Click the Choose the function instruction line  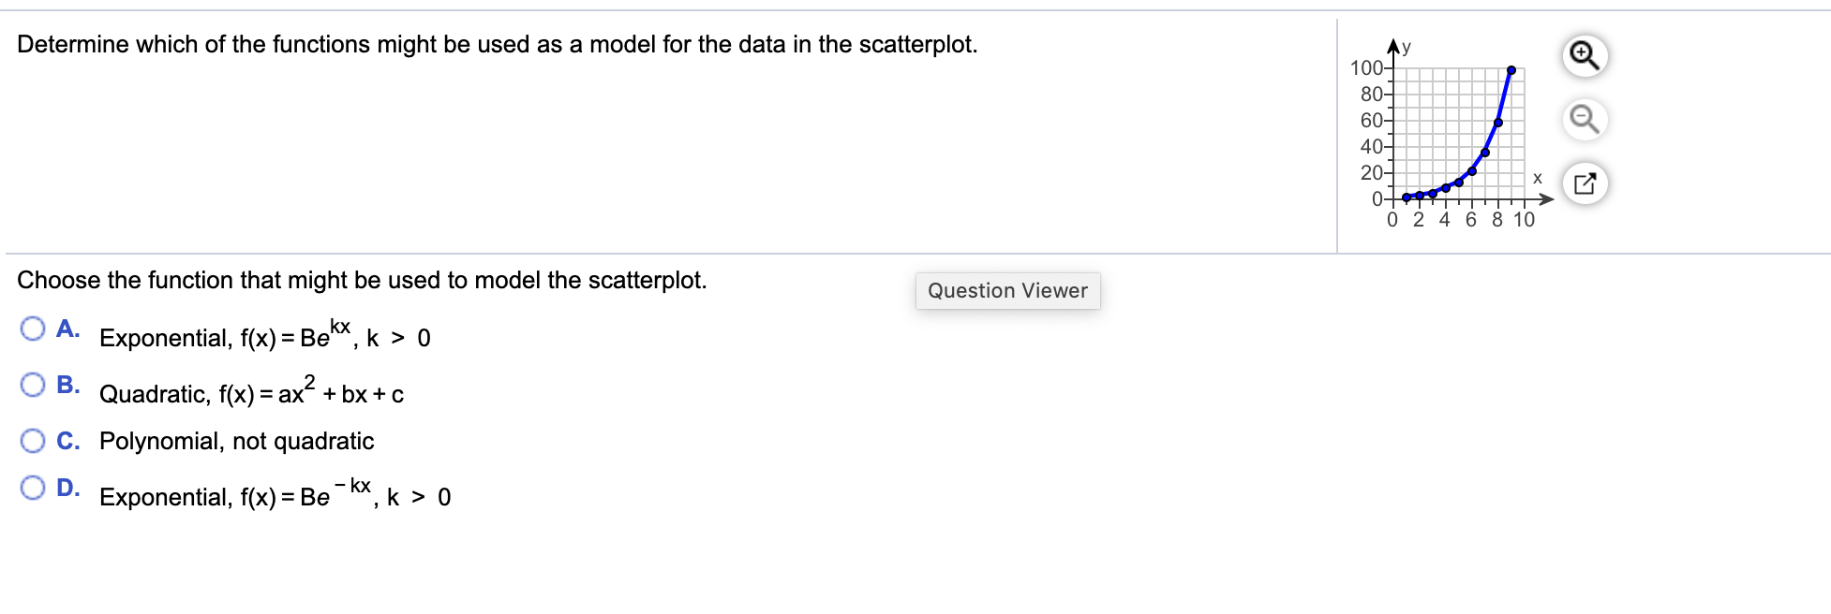tap(362, 279)
